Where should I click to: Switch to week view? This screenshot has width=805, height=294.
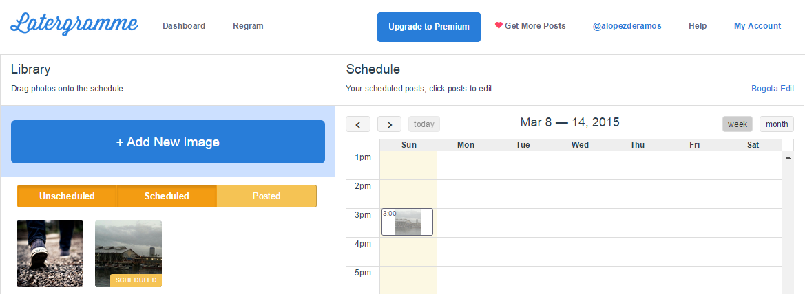click(738, 124)
